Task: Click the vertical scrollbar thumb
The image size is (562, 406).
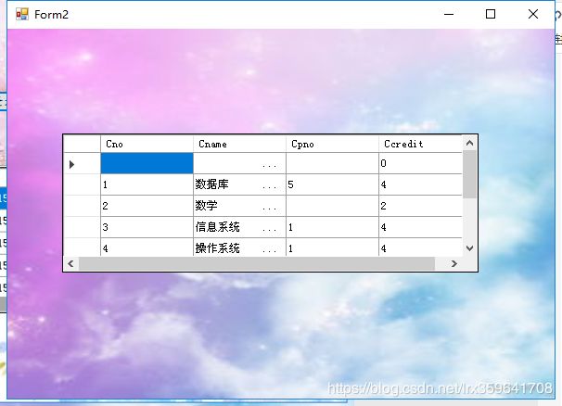Action: 469,174
